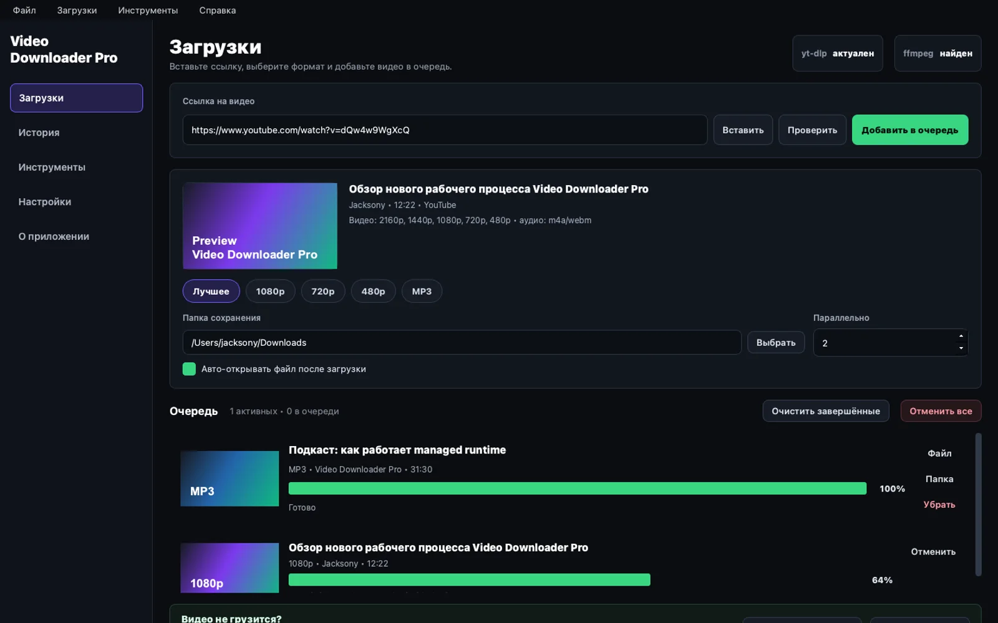This screenshot has width=998, height=623.
Task: Open the Справка menu
Action: pyautogui.click(x=217, y=10)
